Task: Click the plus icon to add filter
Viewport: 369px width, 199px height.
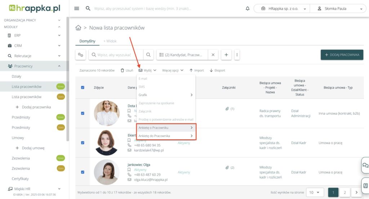Action: click(226, 55)
